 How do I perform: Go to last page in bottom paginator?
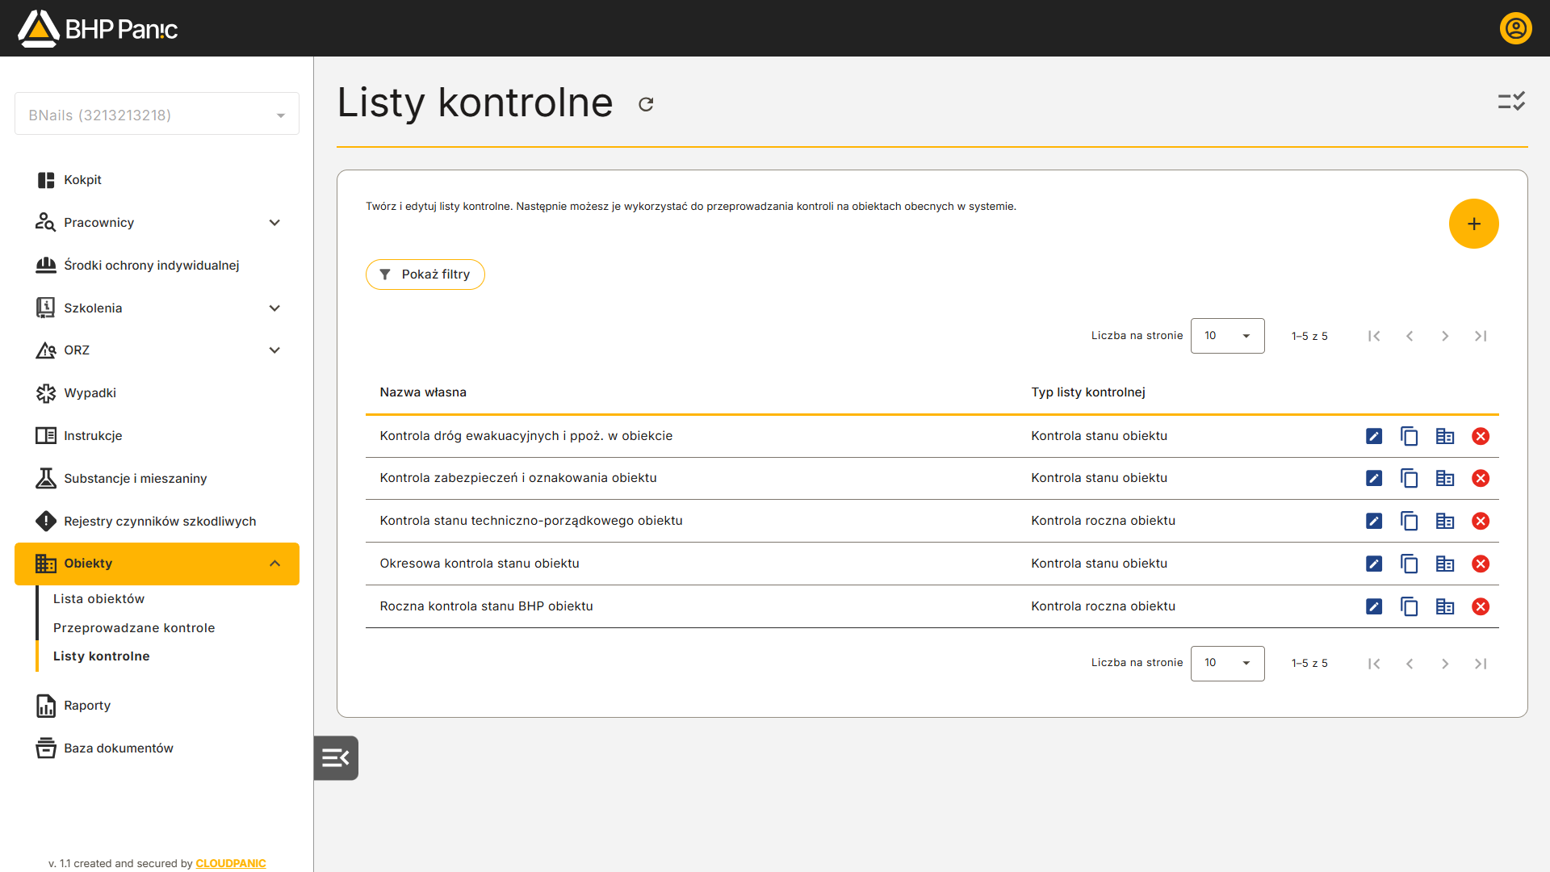click(1481, 664)
